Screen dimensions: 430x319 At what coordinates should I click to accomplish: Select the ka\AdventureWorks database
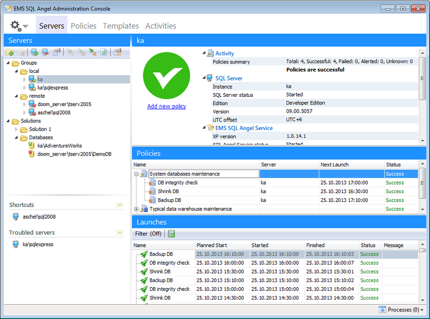[x=59, y=145]
